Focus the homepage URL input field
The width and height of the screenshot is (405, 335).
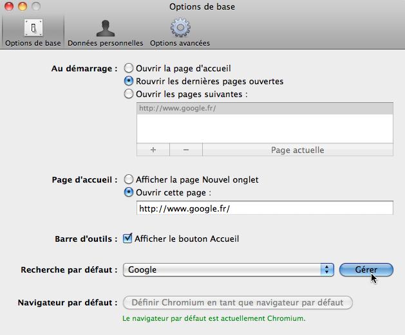[265, 208]
